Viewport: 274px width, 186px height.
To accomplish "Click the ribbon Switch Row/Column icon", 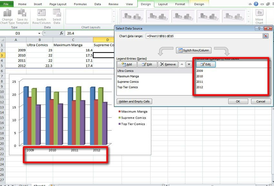I will 41,13.
